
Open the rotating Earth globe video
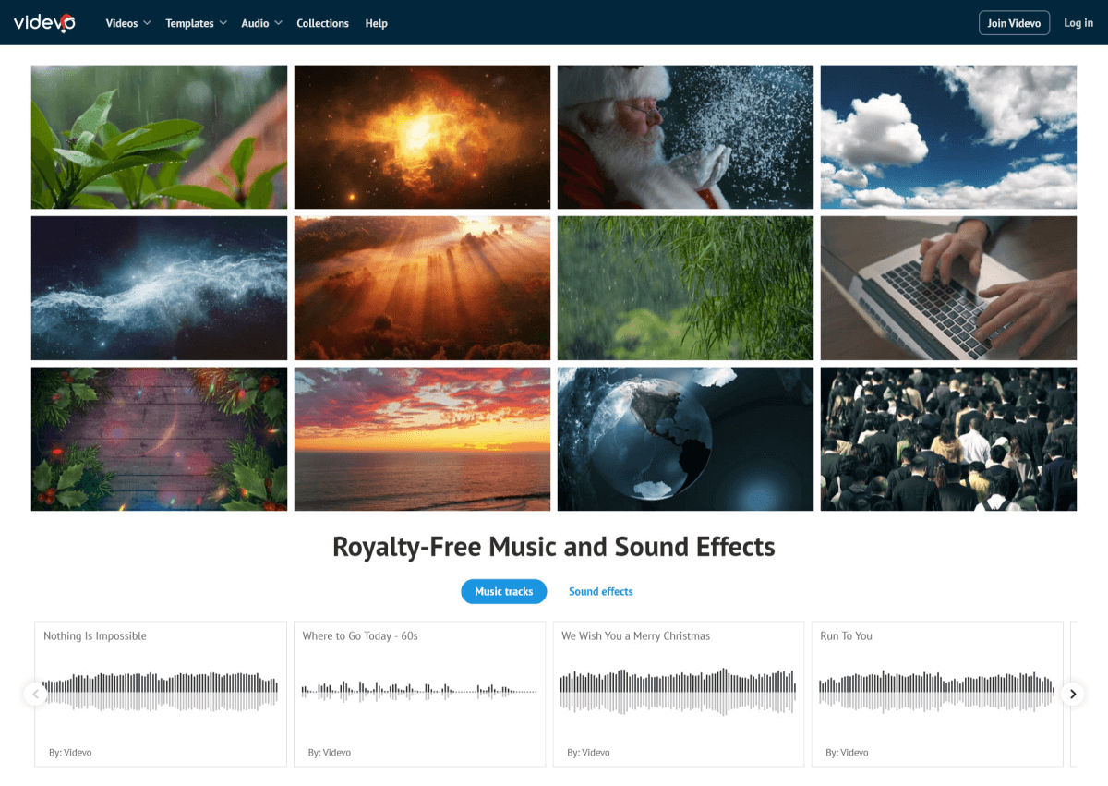[685, 439]
